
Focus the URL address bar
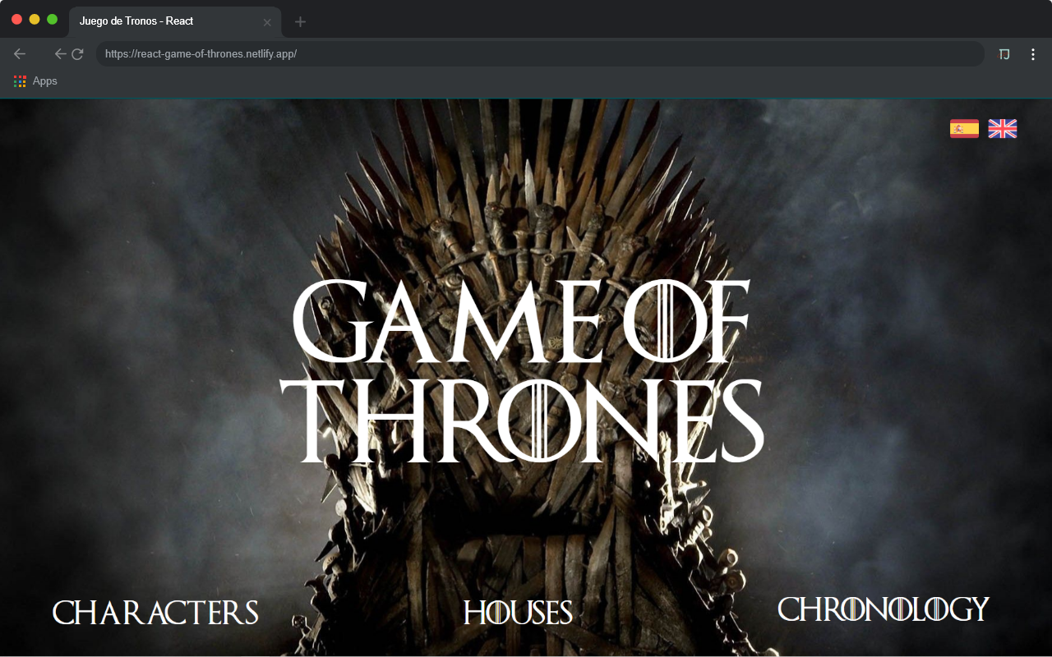[x=540, y=54]
